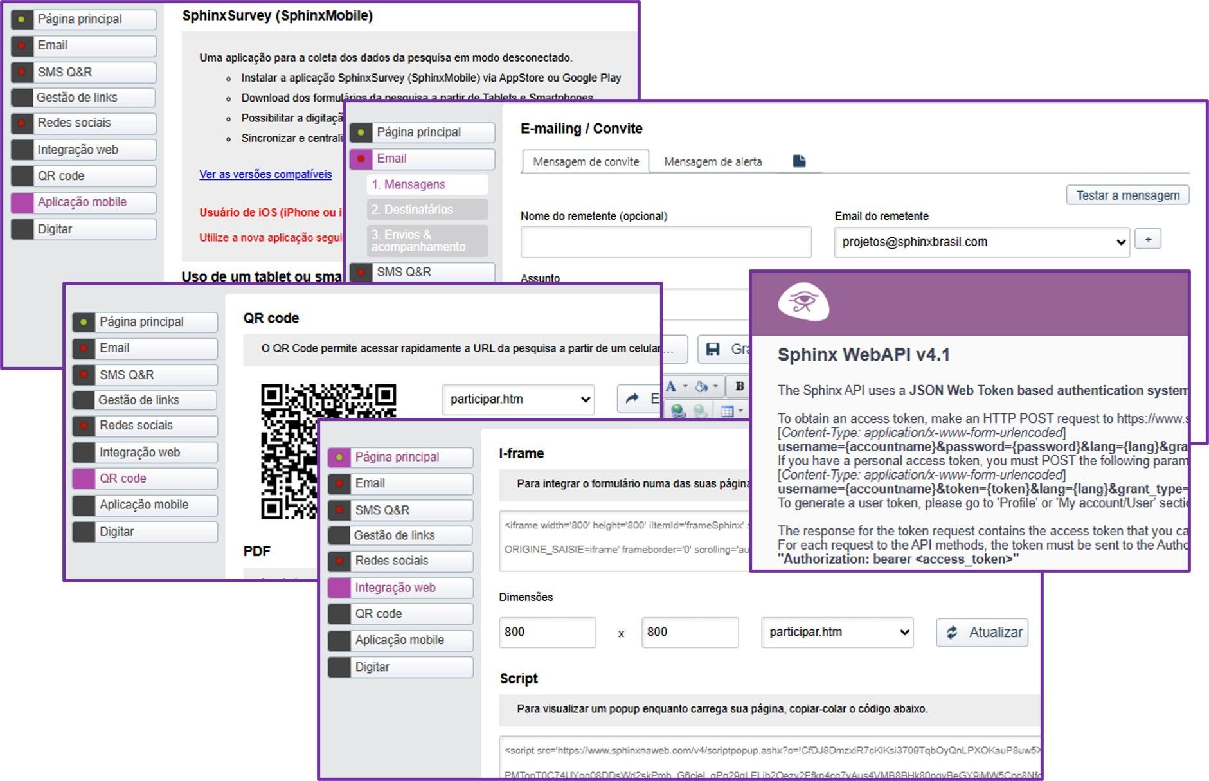Viewport: 1209px width, 781px height.
Task: Open Página principal in I-frame window
Action: [x=401, y=457]
